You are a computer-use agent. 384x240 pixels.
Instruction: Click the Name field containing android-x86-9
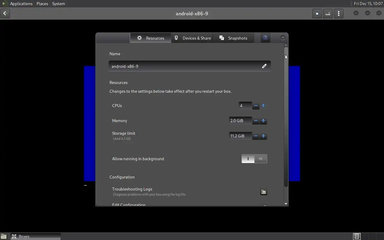coord(190,66)
